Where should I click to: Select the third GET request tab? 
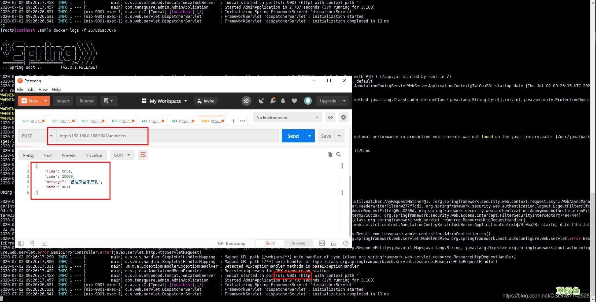[93, 121]
